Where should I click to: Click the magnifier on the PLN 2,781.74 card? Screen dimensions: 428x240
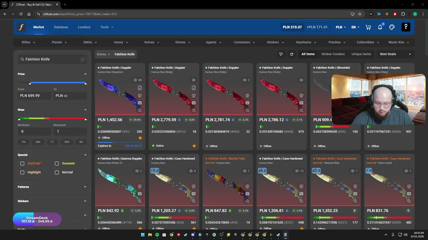click(247, 110)
